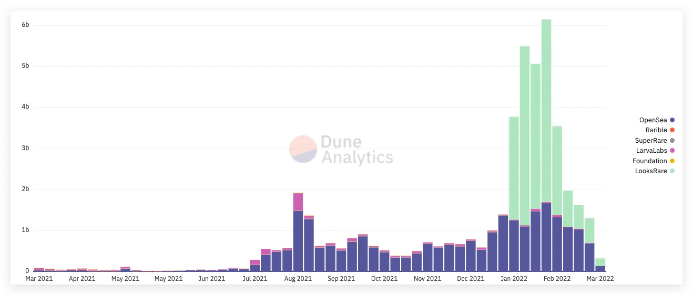693x295 pixels.
Task: Click the LarvaLabs legend color dot
Action: point(672,151)
